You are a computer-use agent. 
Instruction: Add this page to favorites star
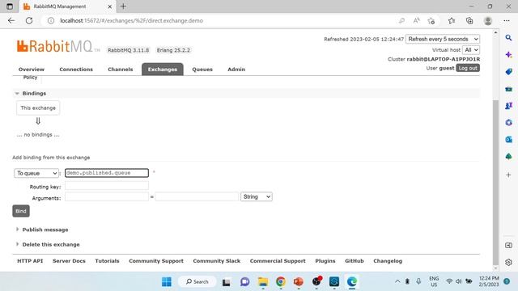tap(431, 20)
